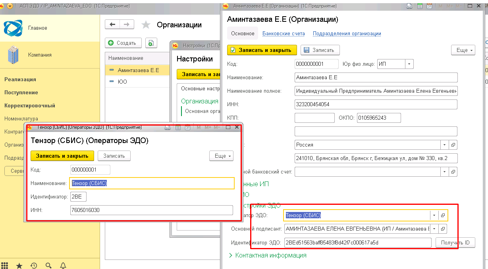488x269 pixels.
Task: Click the search magnifier in bottom panel
Action: pyautogui.click(x=48, y=265)
